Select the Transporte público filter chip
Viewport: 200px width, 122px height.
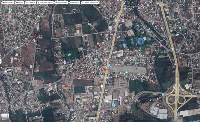click(45, 3)
